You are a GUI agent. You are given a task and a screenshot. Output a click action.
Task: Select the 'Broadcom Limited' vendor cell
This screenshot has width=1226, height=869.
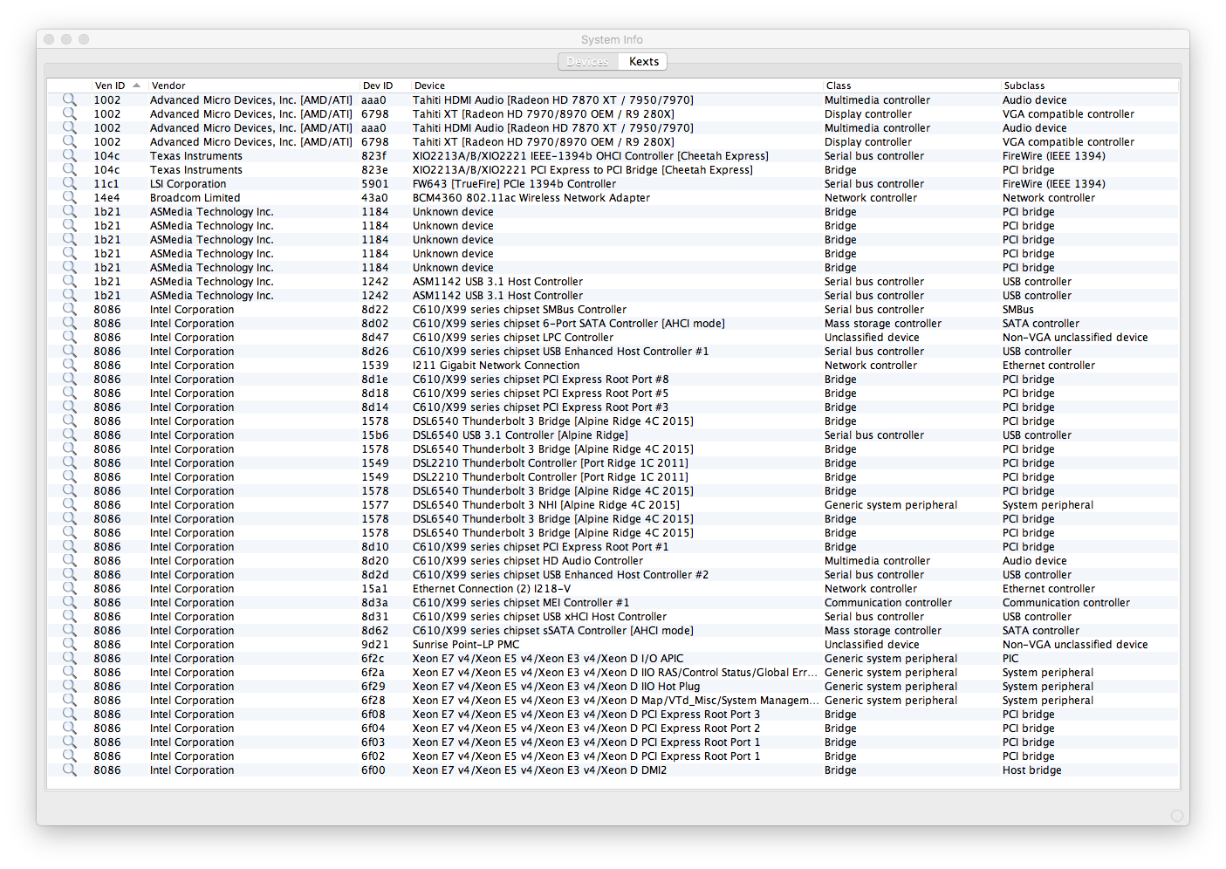tap(195, 198)
